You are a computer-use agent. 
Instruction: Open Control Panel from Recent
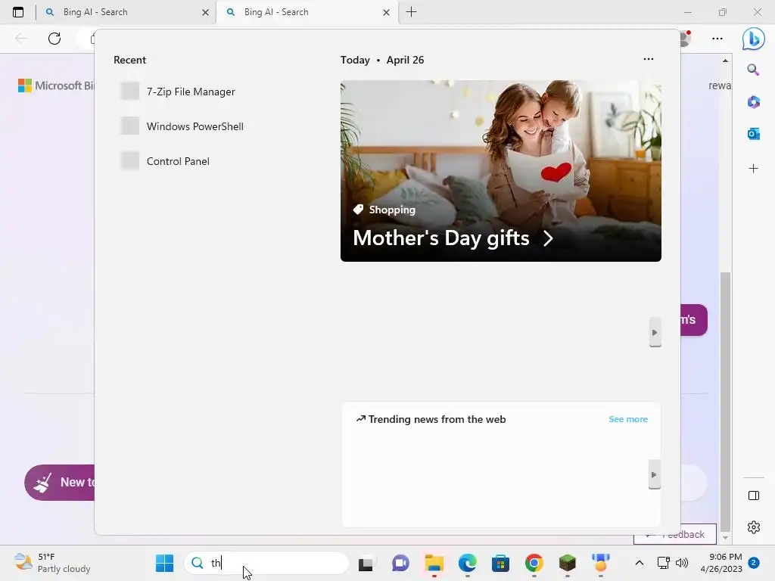pos(166,161)
